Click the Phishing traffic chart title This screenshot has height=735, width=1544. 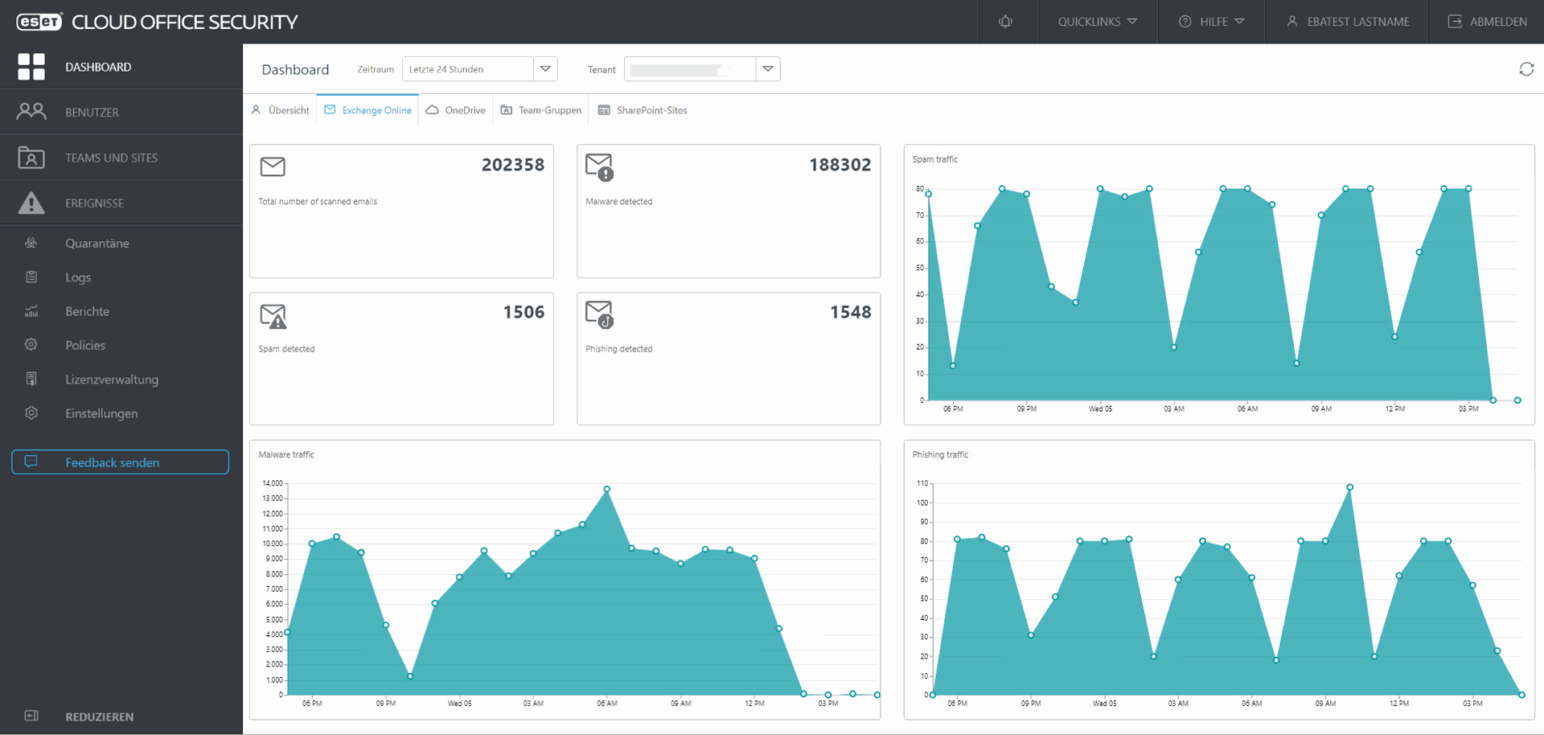tap(940, 454)
